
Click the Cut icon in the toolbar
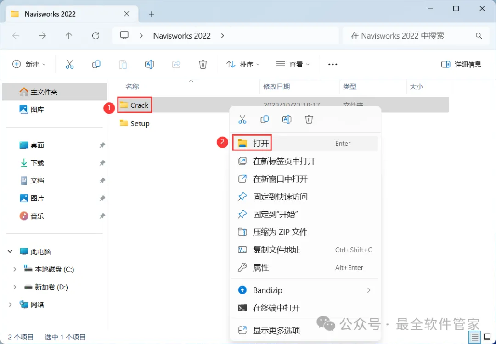[x=70, y=64]
